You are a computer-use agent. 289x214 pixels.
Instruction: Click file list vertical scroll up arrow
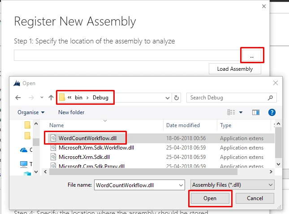click(x=278, y=124)
